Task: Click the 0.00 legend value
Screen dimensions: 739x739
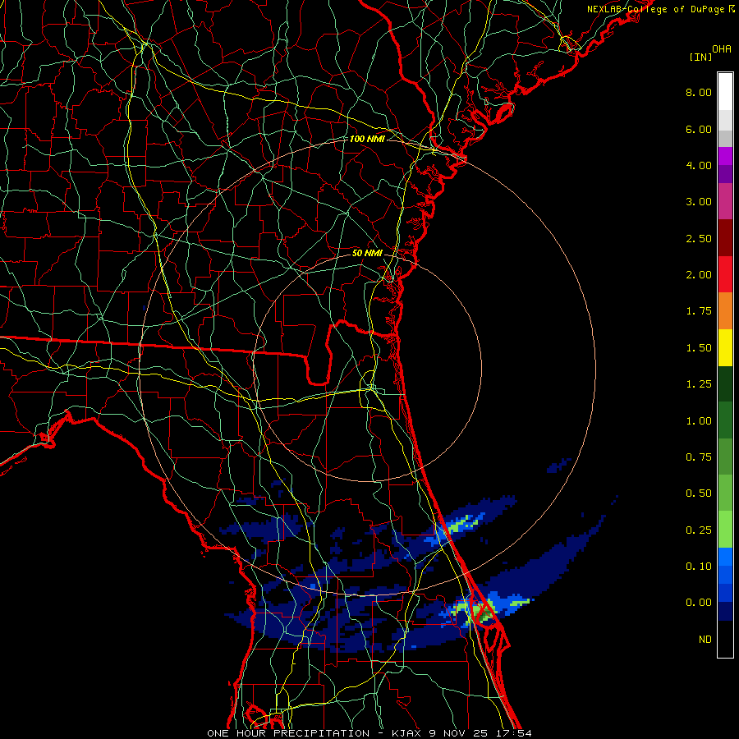Action: tap(699, 603)
